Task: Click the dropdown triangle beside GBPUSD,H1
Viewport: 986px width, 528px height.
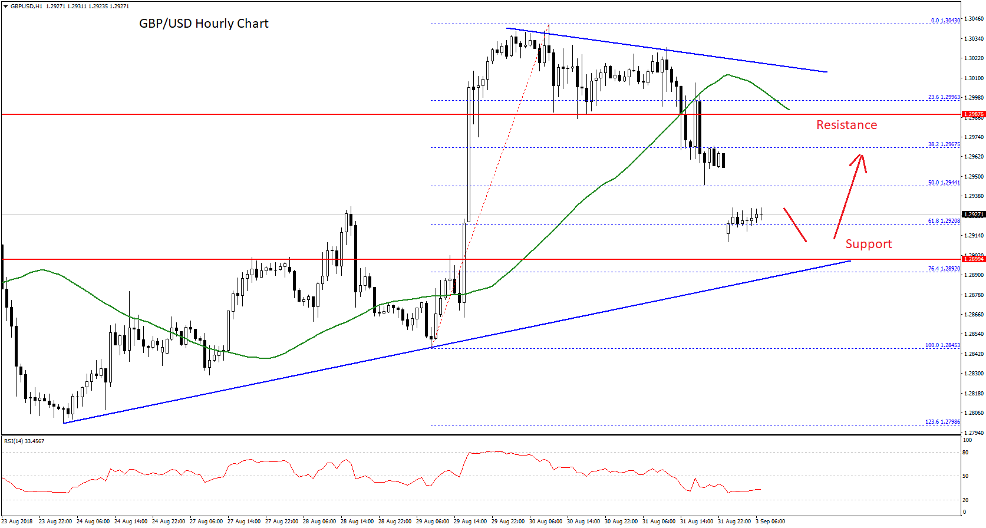Action: (5, 6)
